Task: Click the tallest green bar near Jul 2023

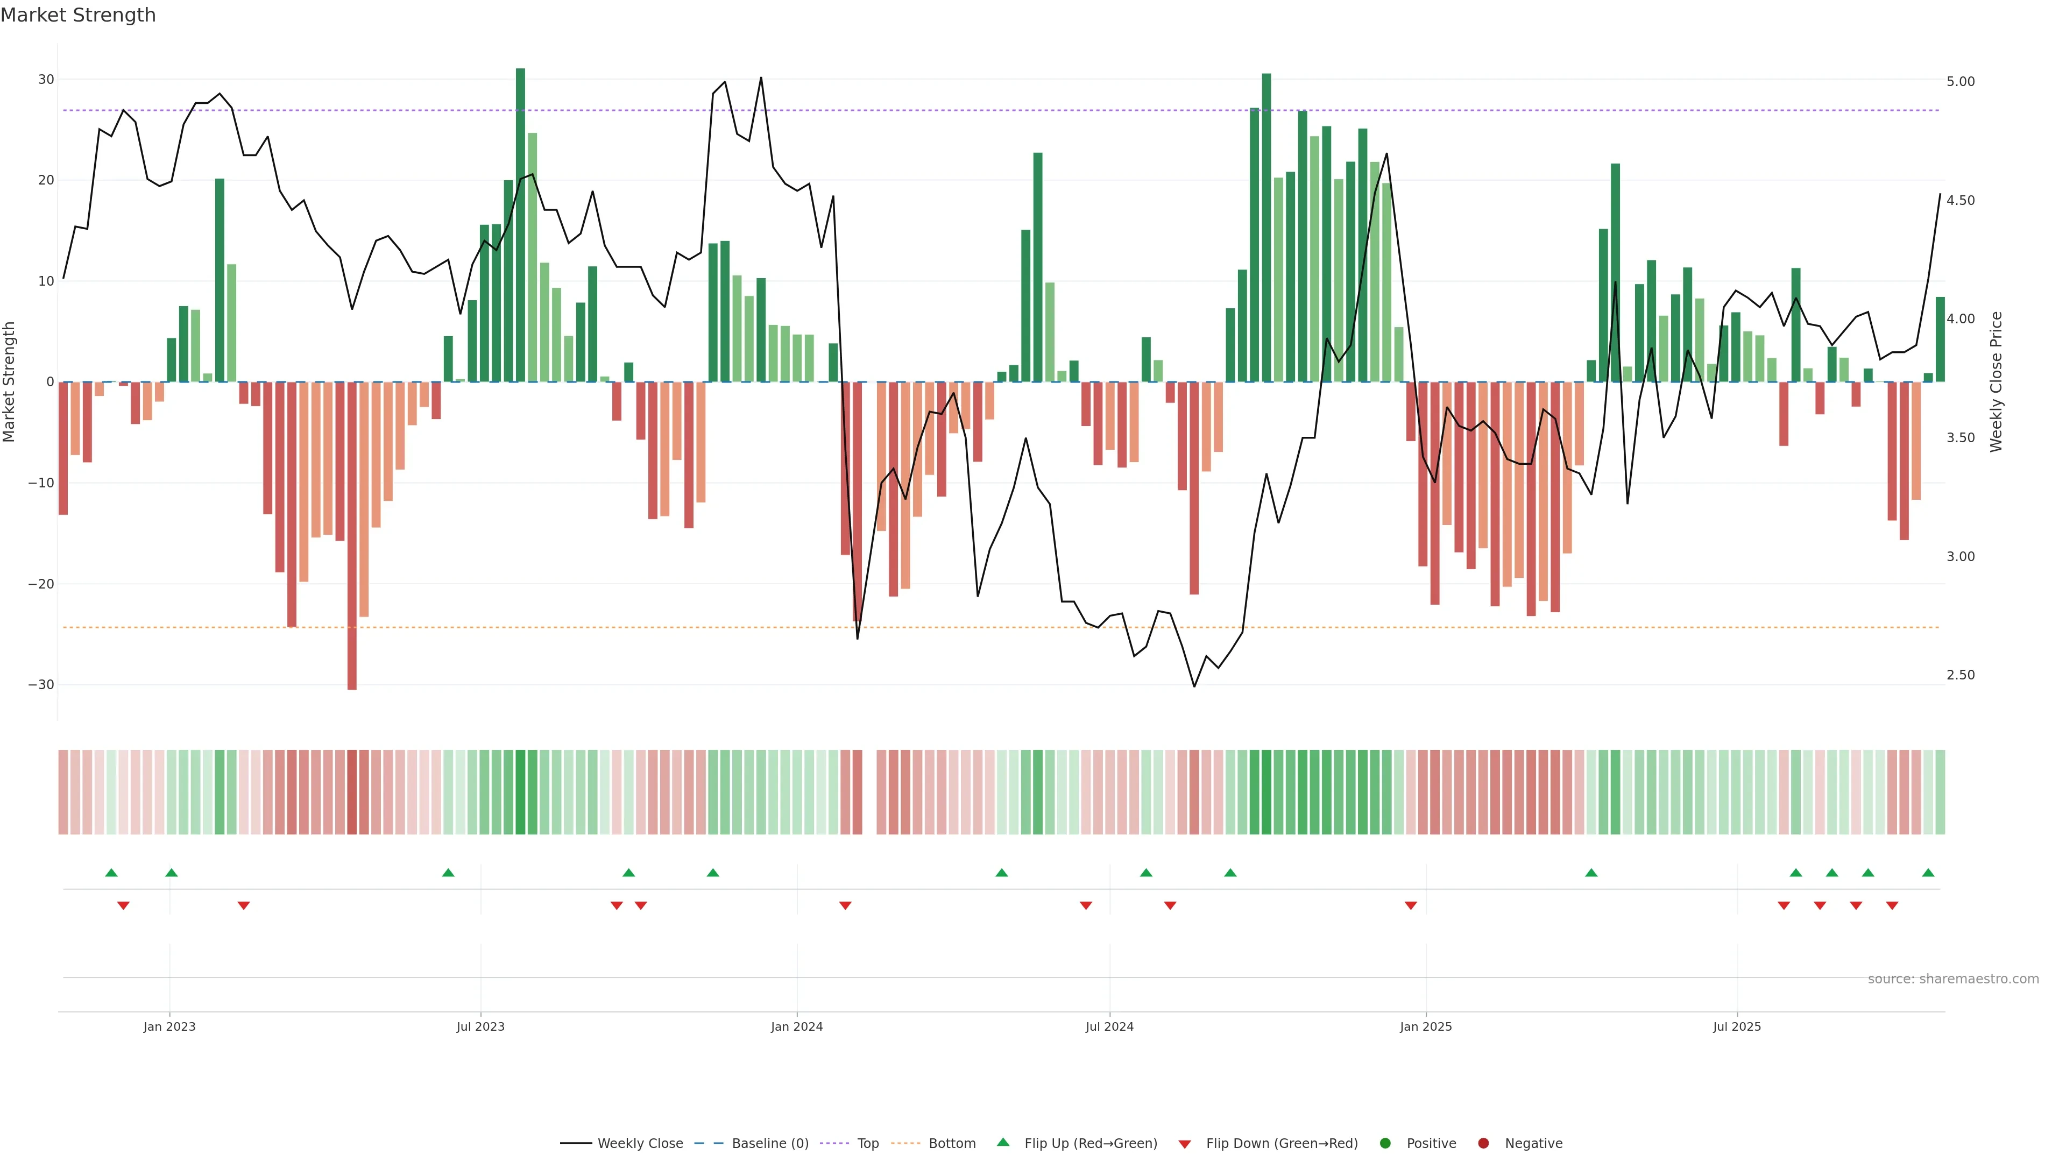Action: (520, 224)
